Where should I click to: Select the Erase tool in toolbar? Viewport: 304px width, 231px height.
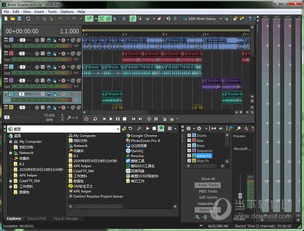[159, 19]
